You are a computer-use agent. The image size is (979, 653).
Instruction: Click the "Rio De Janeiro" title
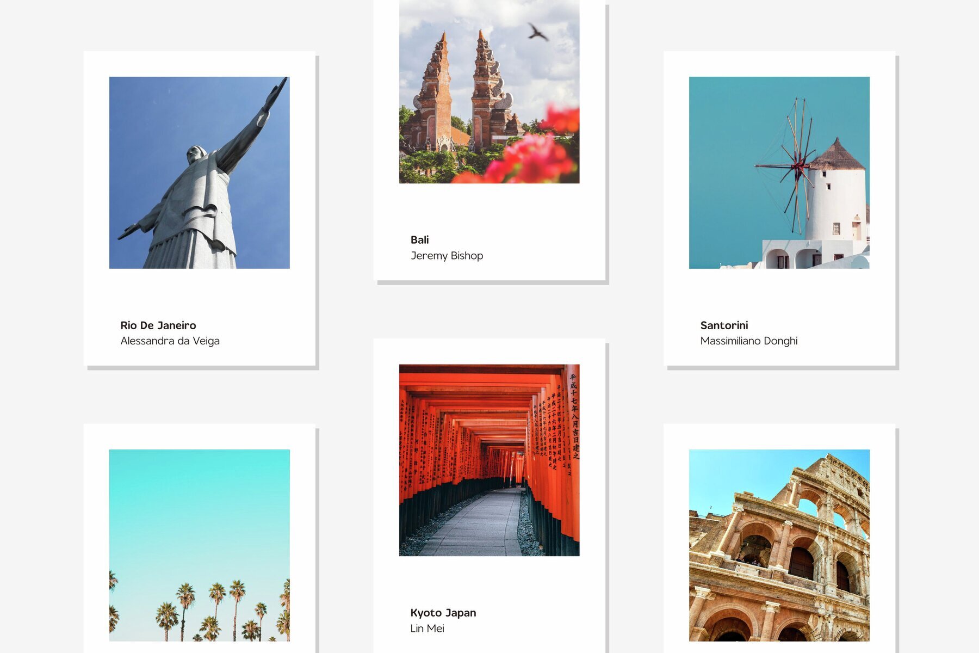coord(158,325)
